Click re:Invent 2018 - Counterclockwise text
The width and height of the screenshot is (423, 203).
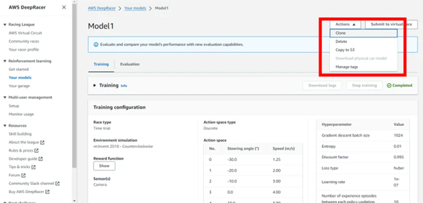click(x=123, y=147)
